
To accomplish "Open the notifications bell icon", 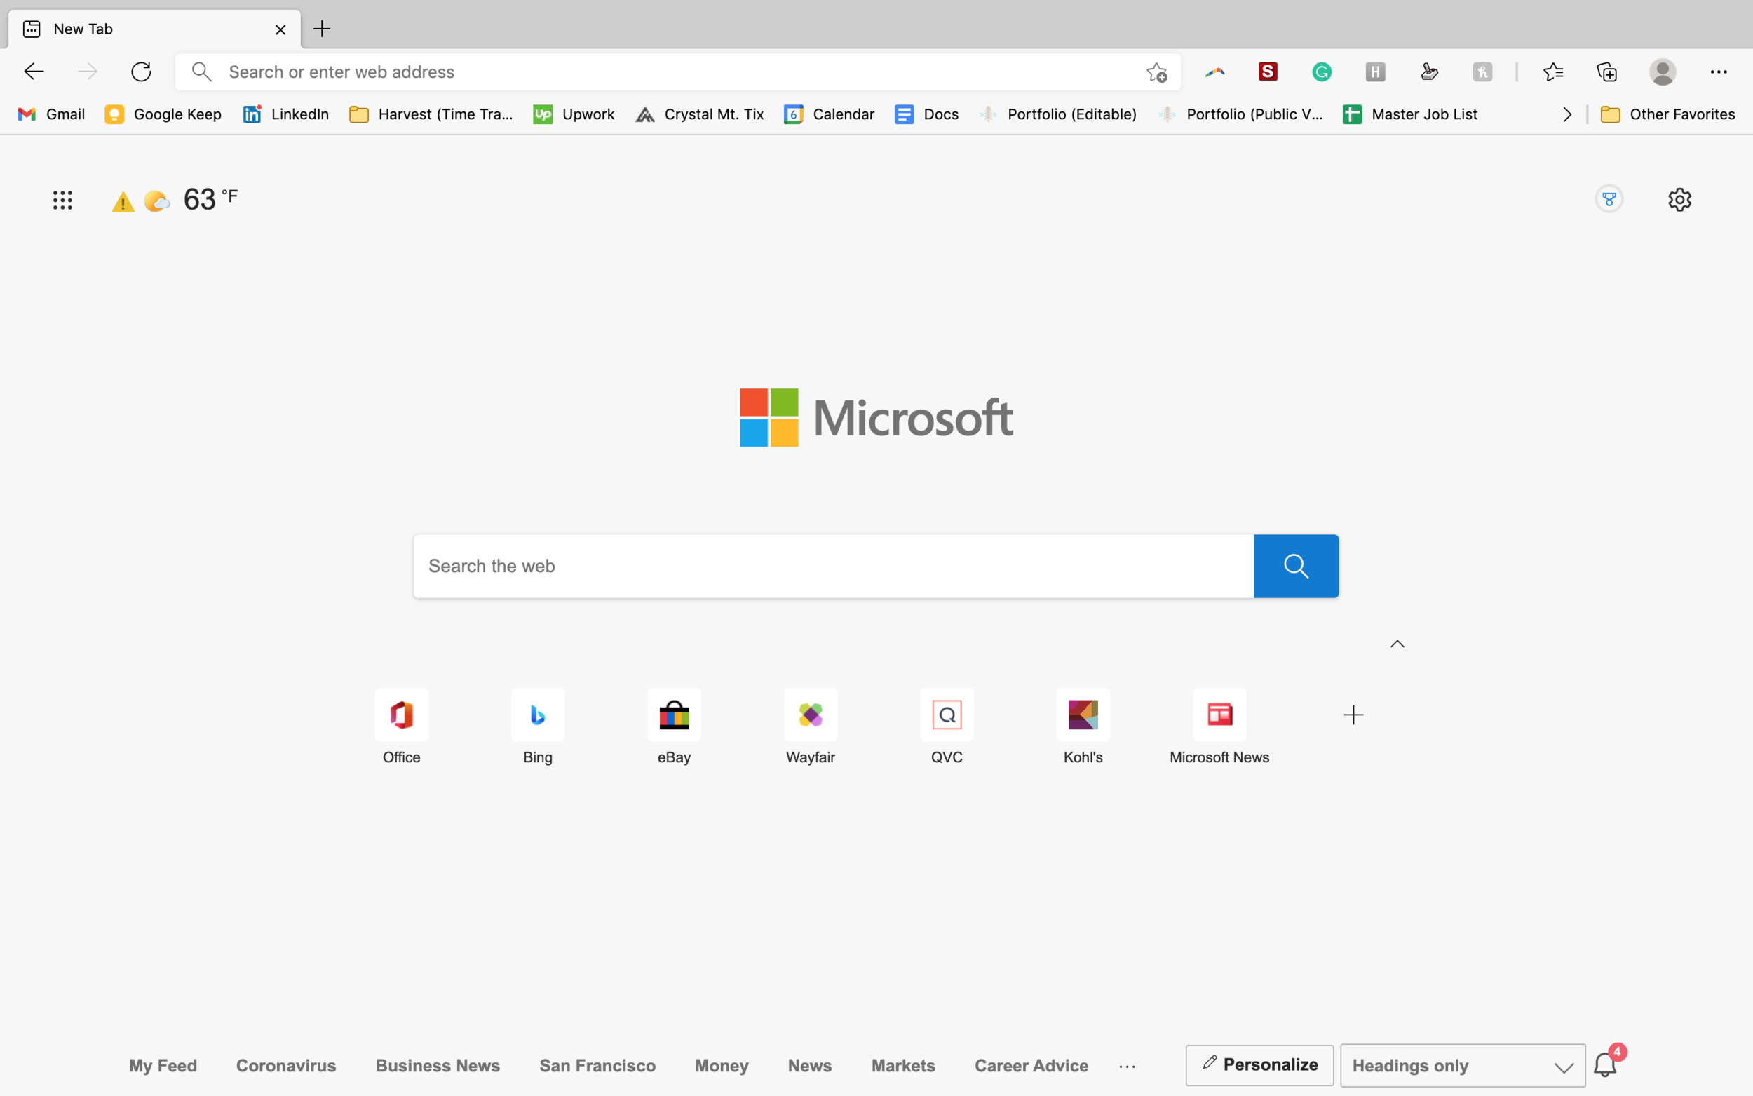I will pyautogui.click(x=1605, y=1065).
